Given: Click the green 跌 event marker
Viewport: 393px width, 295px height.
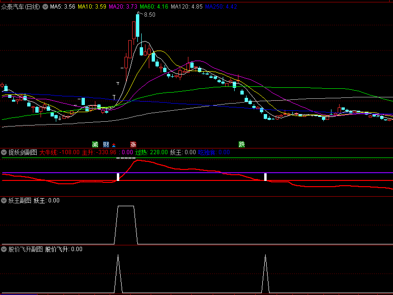Looking at the screenshot, I should tap(242, 145).
